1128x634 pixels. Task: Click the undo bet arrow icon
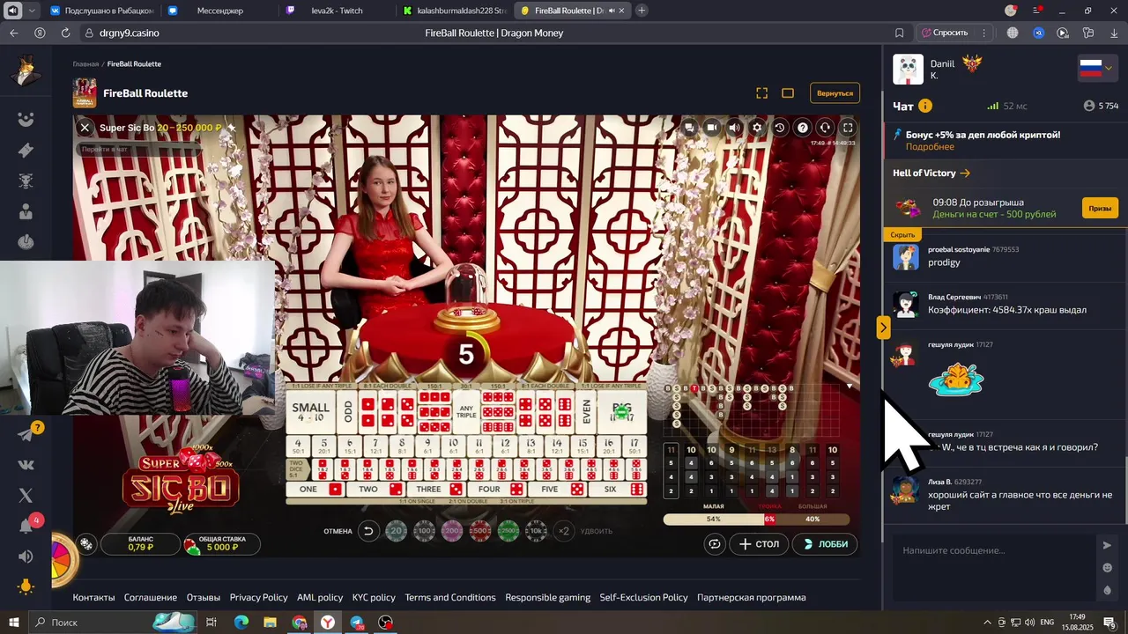[x=368, y=531]
